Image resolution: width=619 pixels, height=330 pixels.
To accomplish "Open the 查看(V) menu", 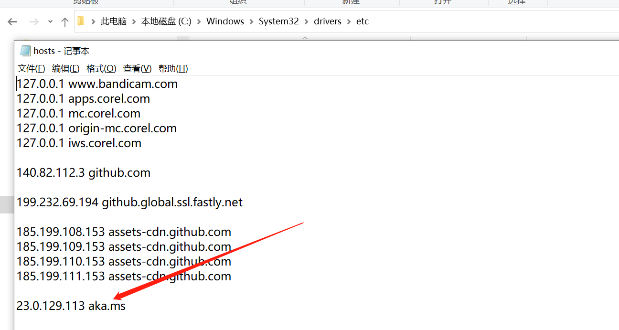I will click(x=138, y=69).
